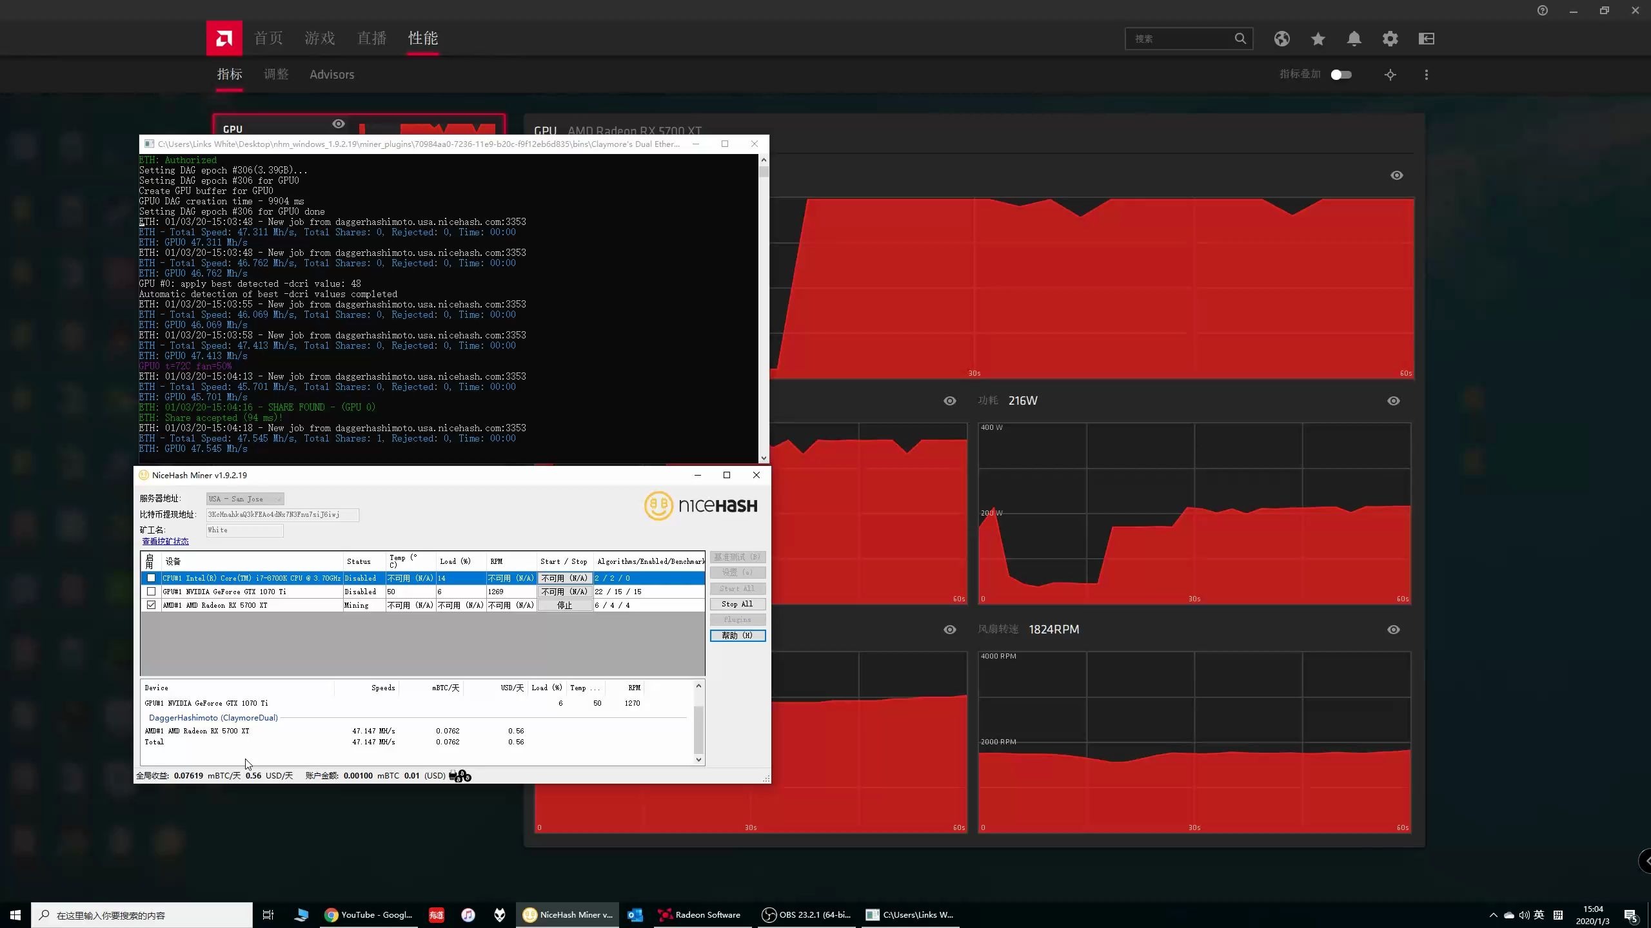Screen dimensions: 1651x928
Task: Click the Radeon 搜索 search field
Action: click(1180, 39)
